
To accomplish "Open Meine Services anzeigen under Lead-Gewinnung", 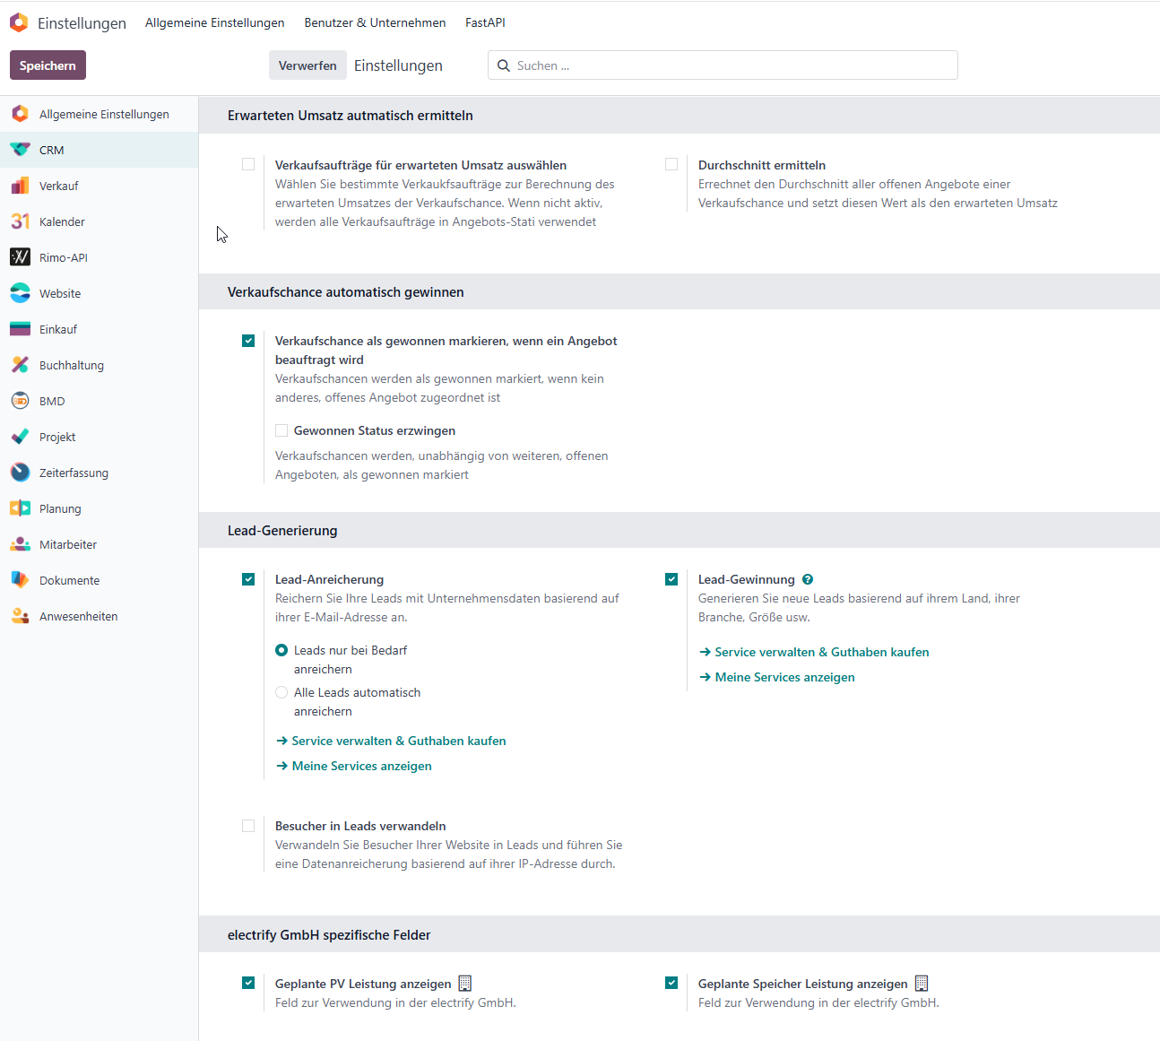I will [777, 677].
